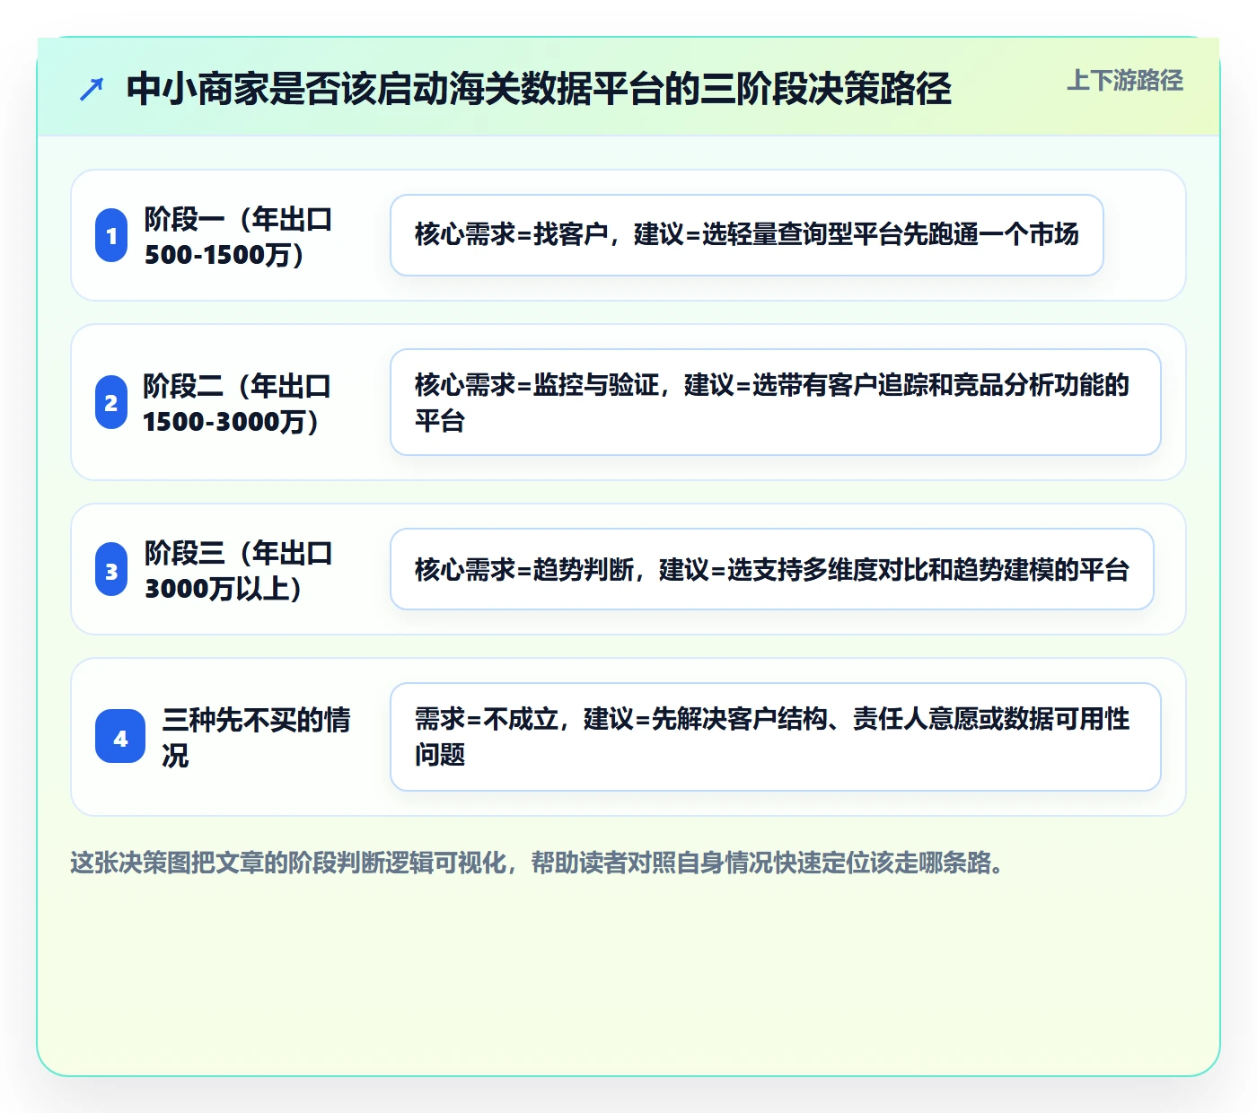Click the number 3 stage badge

pyautogui.click(x=111, y=569)
